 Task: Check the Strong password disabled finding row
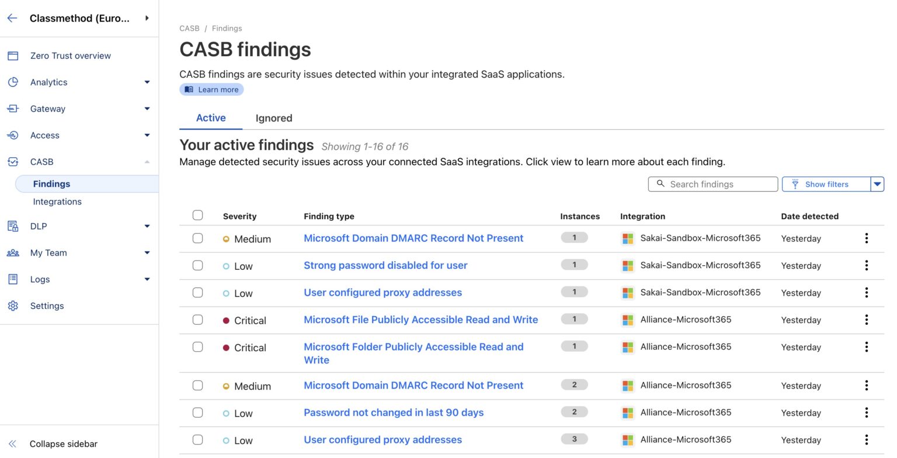click(197, 266)
